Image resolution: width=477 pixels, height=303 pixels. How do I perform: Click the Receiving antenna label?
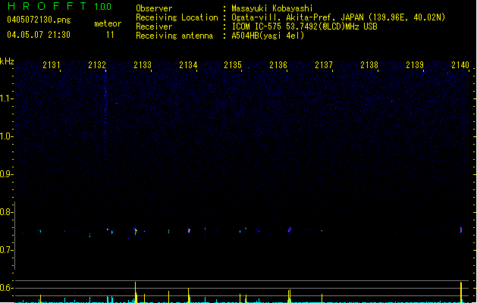(x=174, y=36)
